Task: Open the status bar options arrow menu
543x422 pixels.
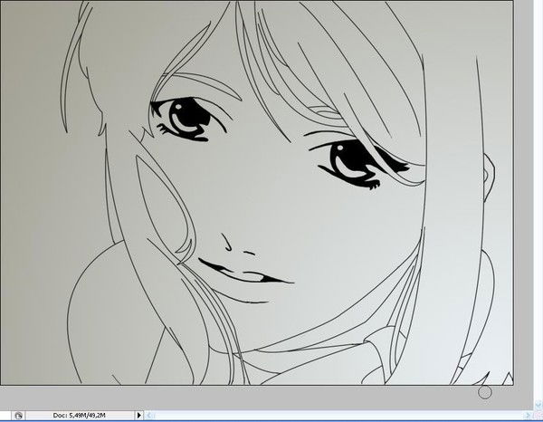Action: point(138,415)
